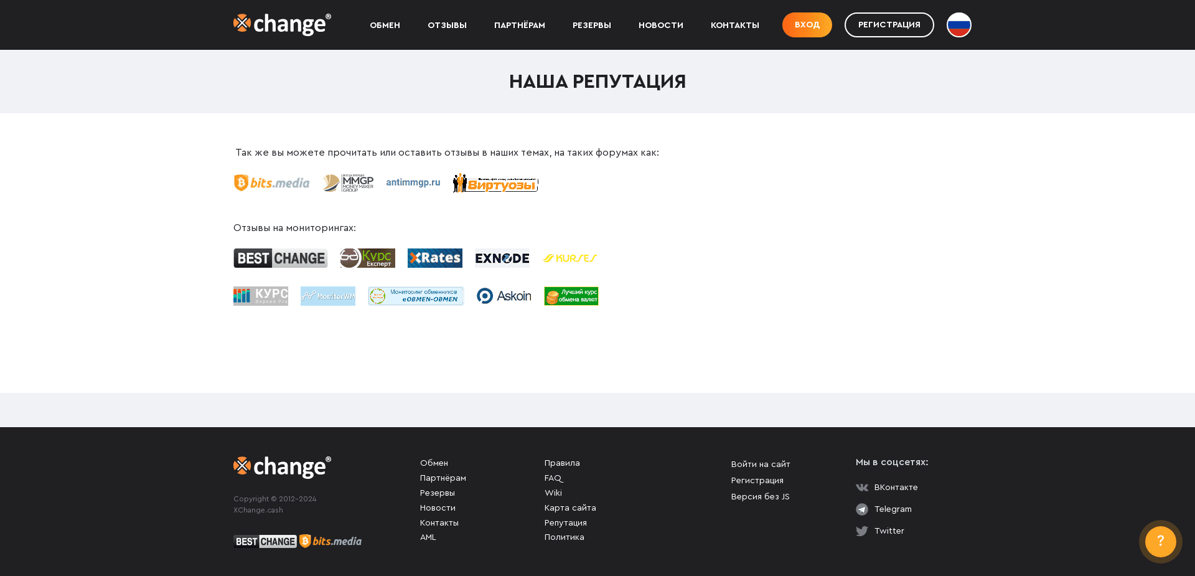The image size is (1195, 576).
Task: Select ОТЗЫВЫ in the top navigation
Action: point(446,25)
